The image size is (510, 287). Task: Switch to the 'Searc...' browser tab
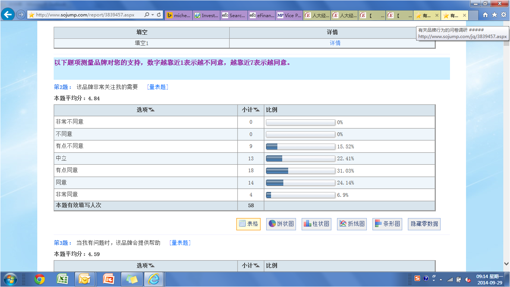234,15
